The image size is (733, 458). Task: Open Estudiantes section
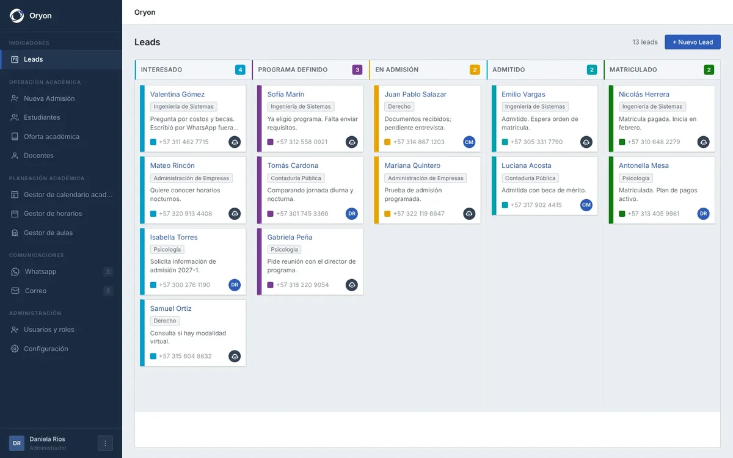click(x=61, y=117)
